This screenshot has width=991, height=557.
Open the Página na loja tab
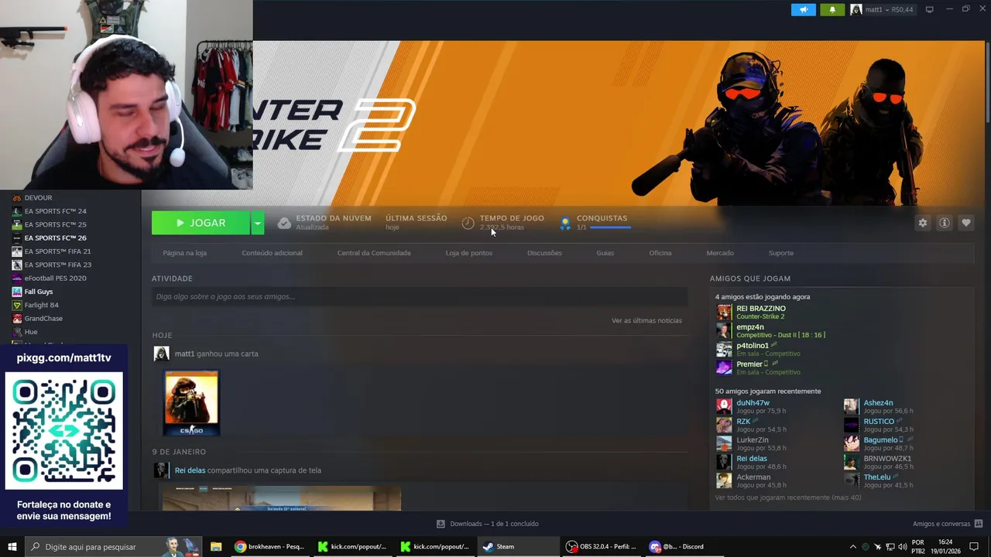point(184,253)
